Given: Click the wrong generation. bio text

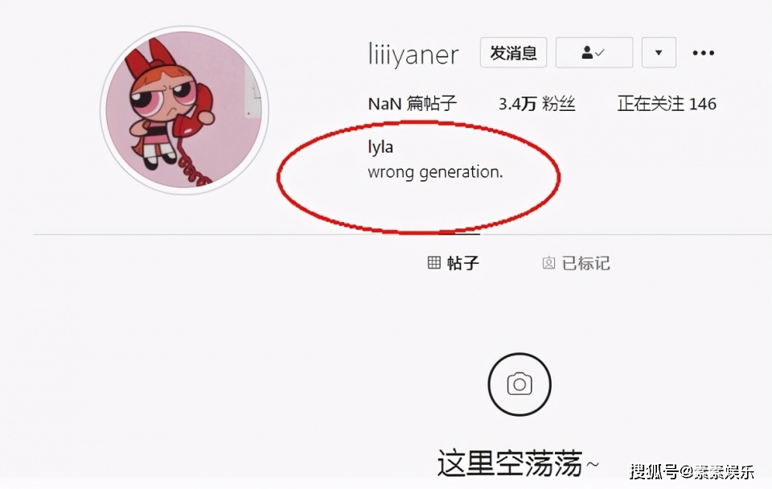Looking at the screenshot, I should point(435,172).
